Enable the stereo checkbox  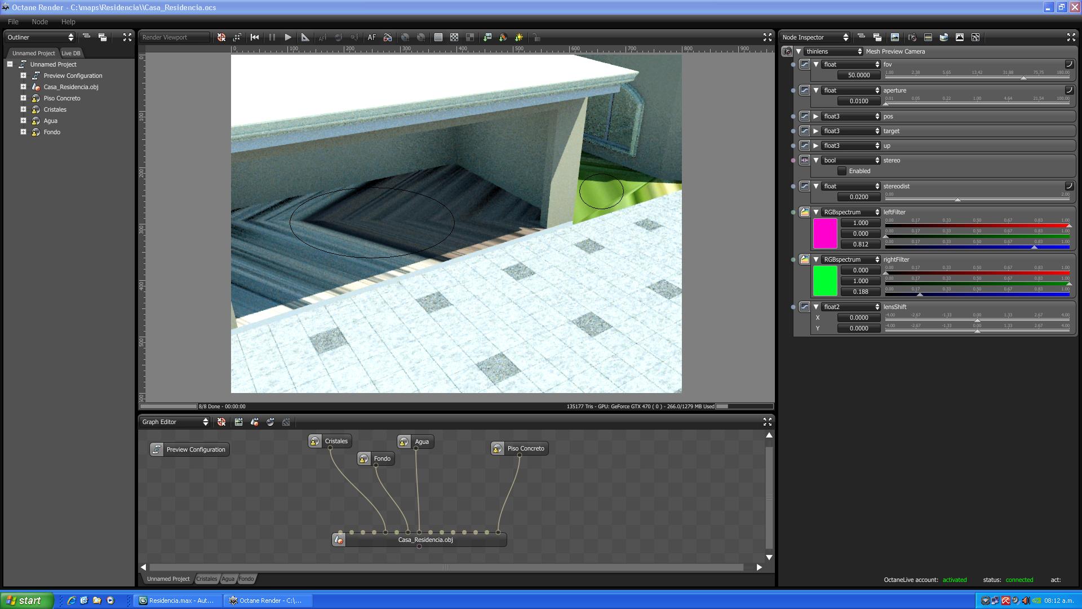[842, 171]
